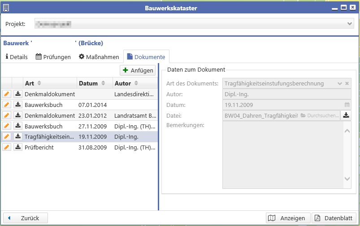
Task: Expand the Projekt dropdown
Action: 350,24
